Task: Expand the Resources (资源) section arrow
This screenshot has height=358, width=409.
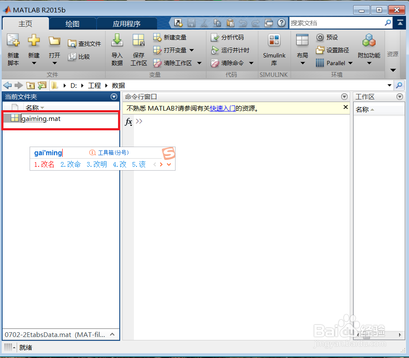Action: (x=393, y=70)
